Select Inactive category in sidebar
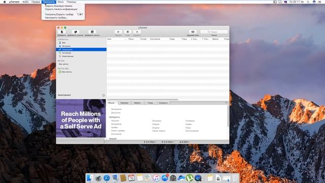 (x=81, y=56)
